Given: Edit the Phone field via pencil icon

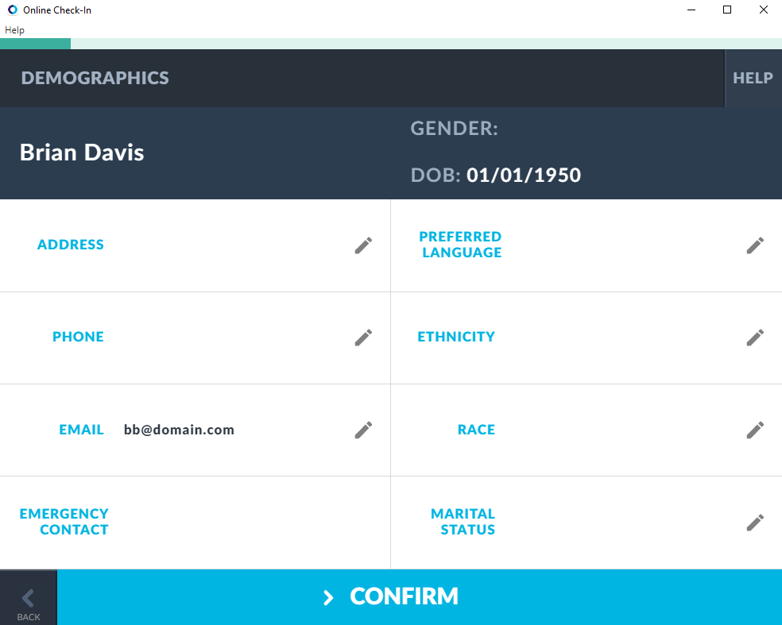Looking at the screenshot, I should point(363,338).
